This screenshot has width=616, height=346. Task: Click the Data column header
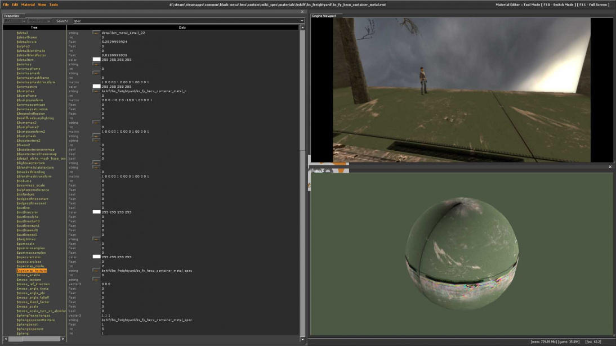tap(182, 28)
